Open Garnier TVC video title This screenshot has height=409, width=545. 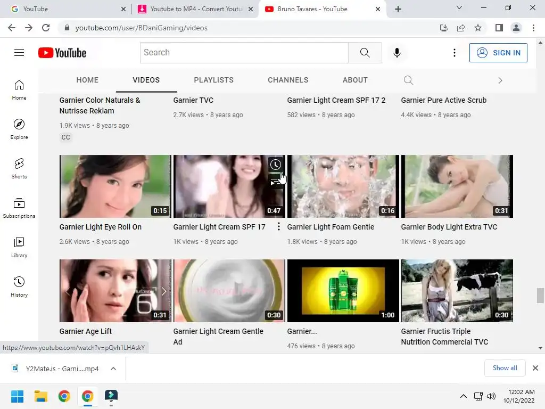pyautogui.click(x=193, y=100)
